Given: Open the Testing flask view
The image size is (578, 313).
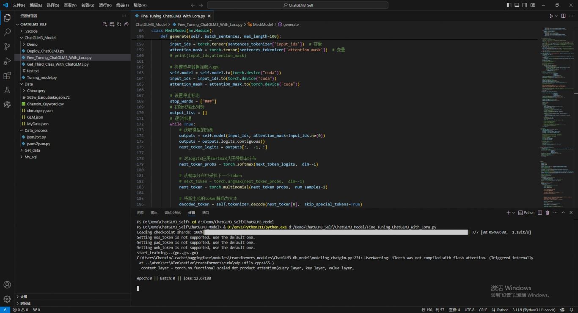Looking at the screenshot, I should 7,90.
